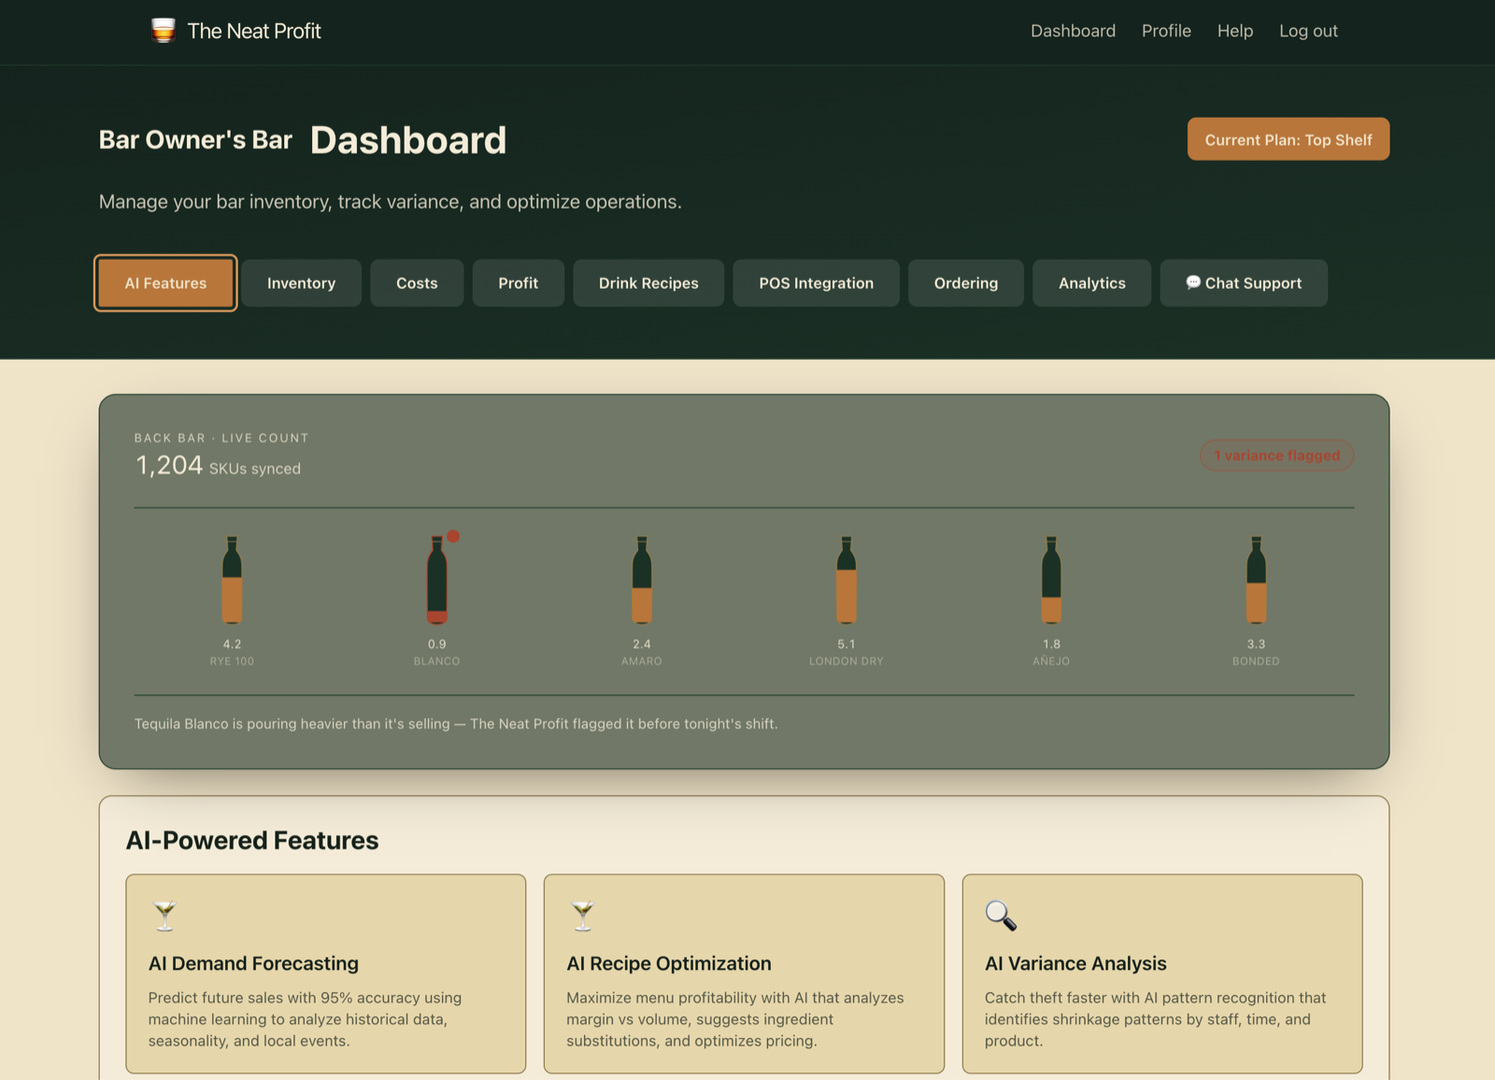Open the Profile link

click(x=1166, y=31)
